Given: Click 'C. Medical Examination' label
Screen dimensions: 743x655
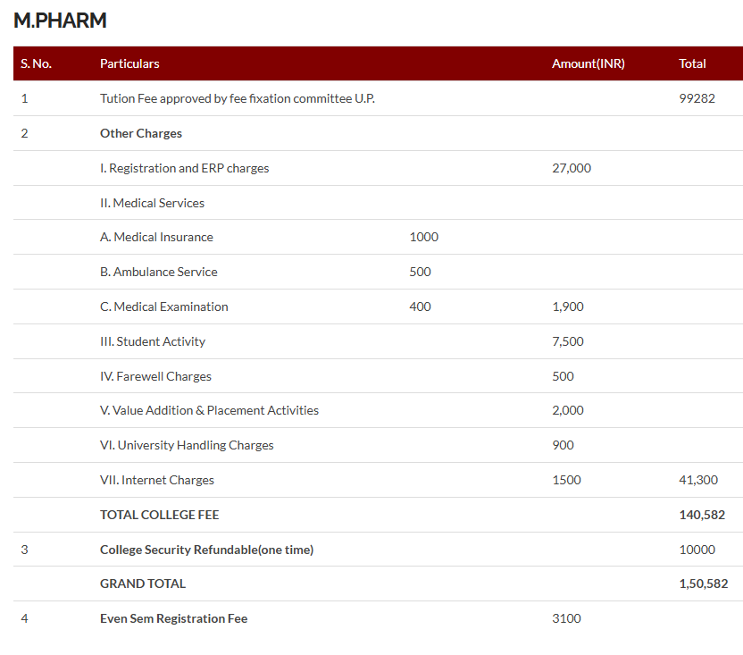Looking at the screenshot, I should point(164,307).
